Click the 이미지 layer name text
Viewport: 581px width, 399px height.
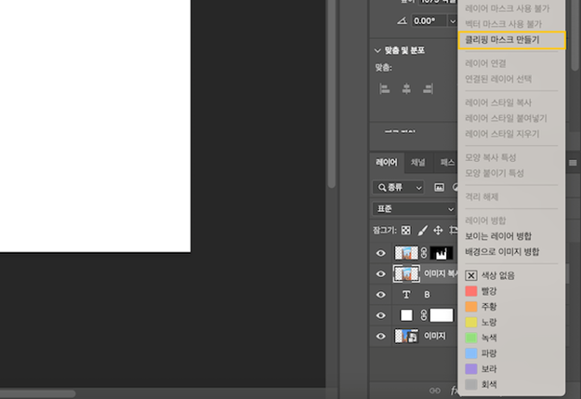435,336
